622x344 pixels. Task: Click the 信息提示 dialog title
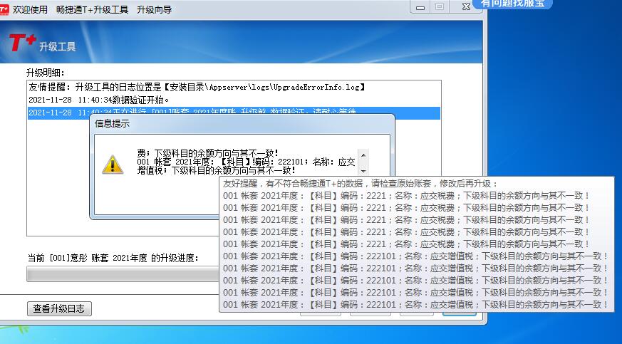pos(113,124)
